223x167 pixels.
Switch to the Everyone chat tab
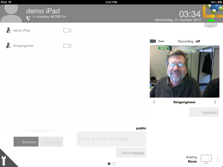pos(26,142)
